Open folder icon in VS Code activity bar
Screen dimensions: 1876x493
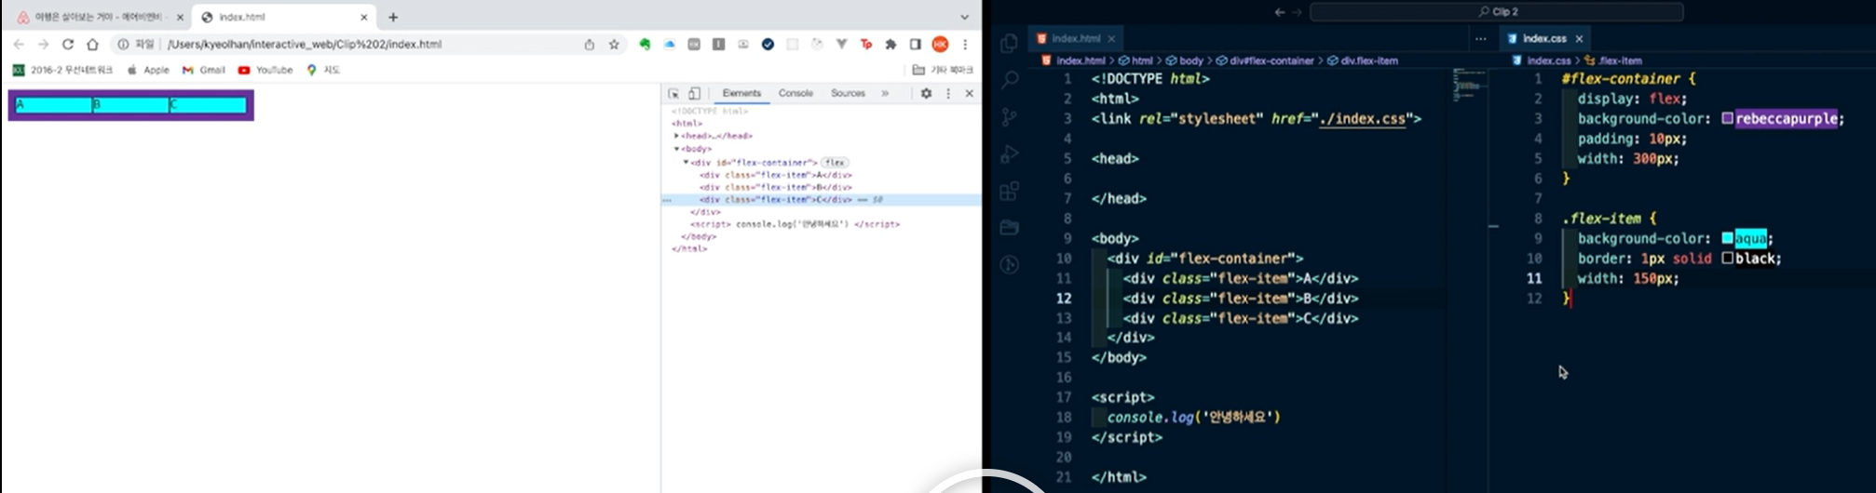tap(1009, 228)
